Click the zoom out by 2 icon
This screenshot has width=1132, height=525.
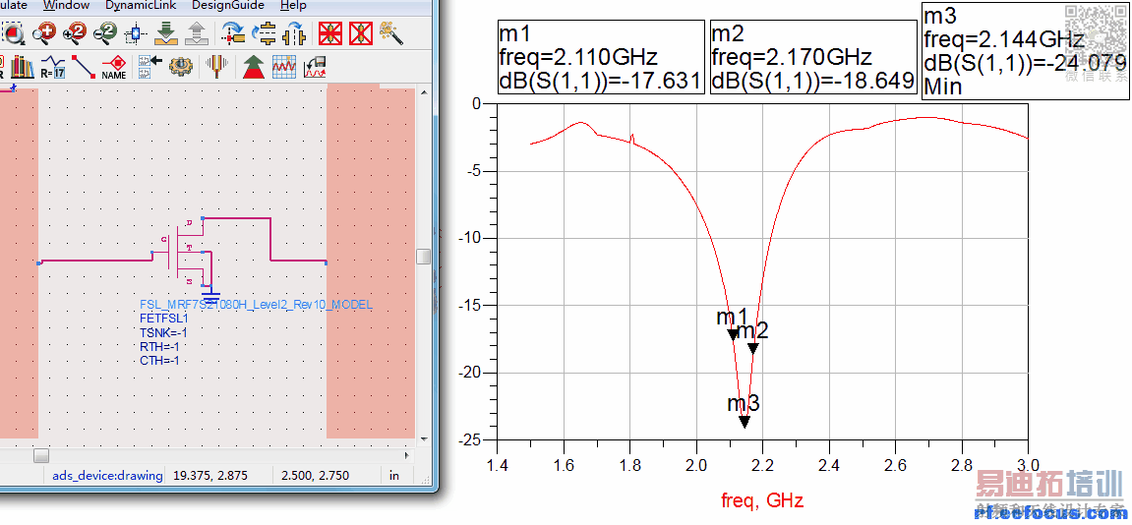pyautogui.click(x=105, y=32)
